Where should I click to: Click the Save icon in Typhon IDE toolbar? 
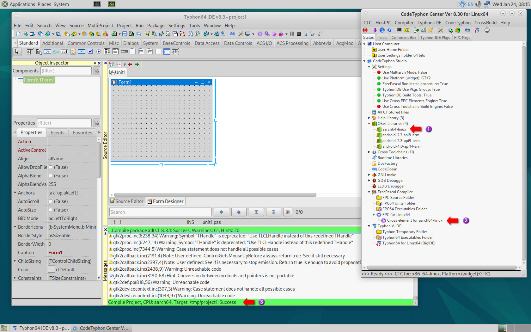pyautogui.click(x=125, y=34)
